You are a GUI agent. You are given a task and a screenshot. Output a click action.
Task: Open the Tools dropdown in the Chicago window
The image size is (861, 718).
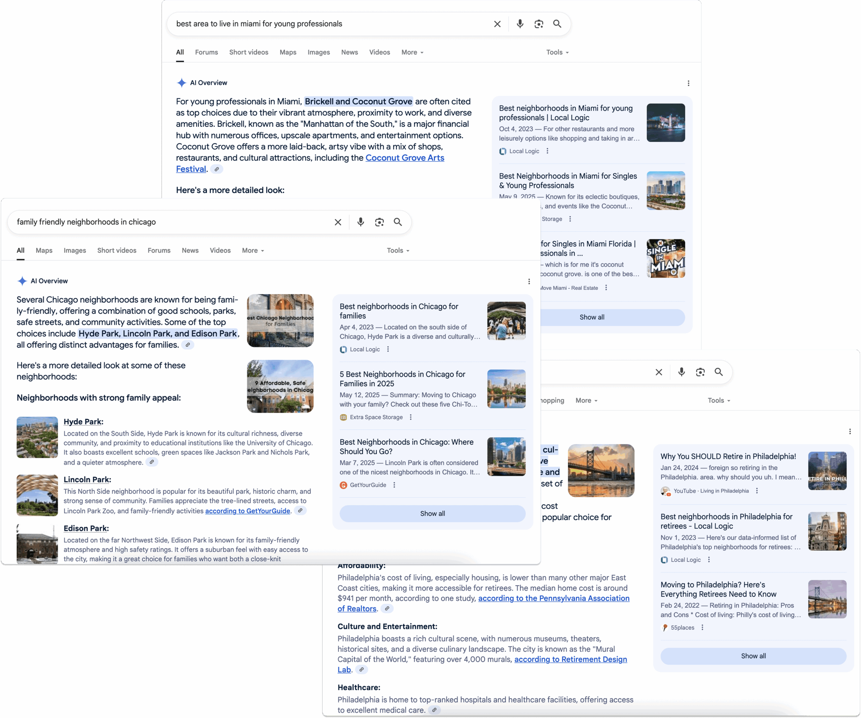(x=398, y=250)
